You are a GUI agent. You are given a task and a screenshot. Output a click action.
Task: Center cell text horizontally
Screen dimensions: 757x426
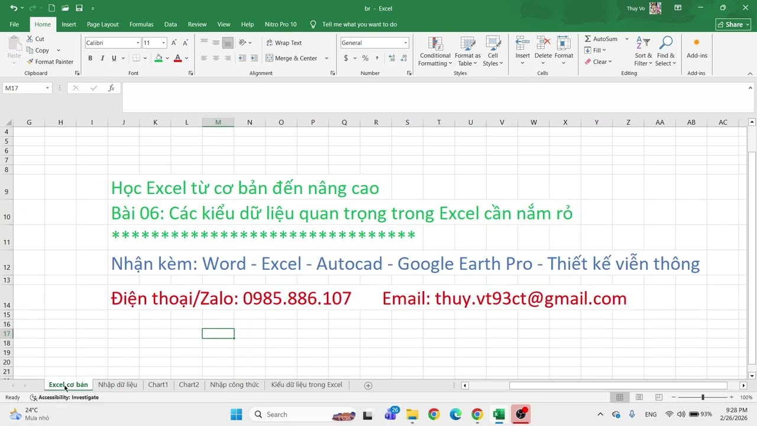(x=216, y=58)
